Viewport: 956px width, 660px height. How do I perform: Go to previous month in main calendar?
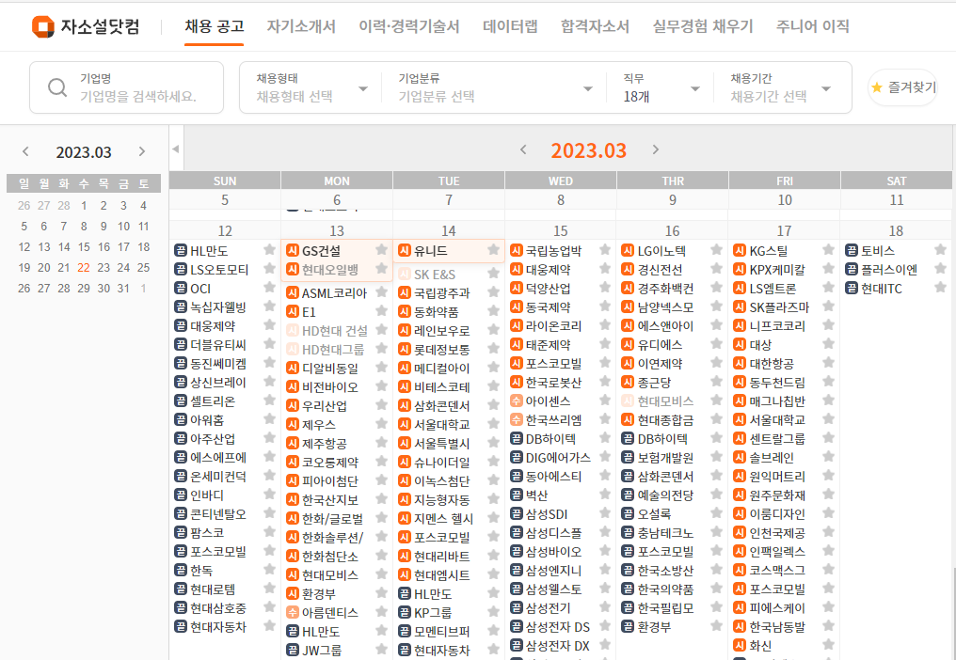point(523,149)
